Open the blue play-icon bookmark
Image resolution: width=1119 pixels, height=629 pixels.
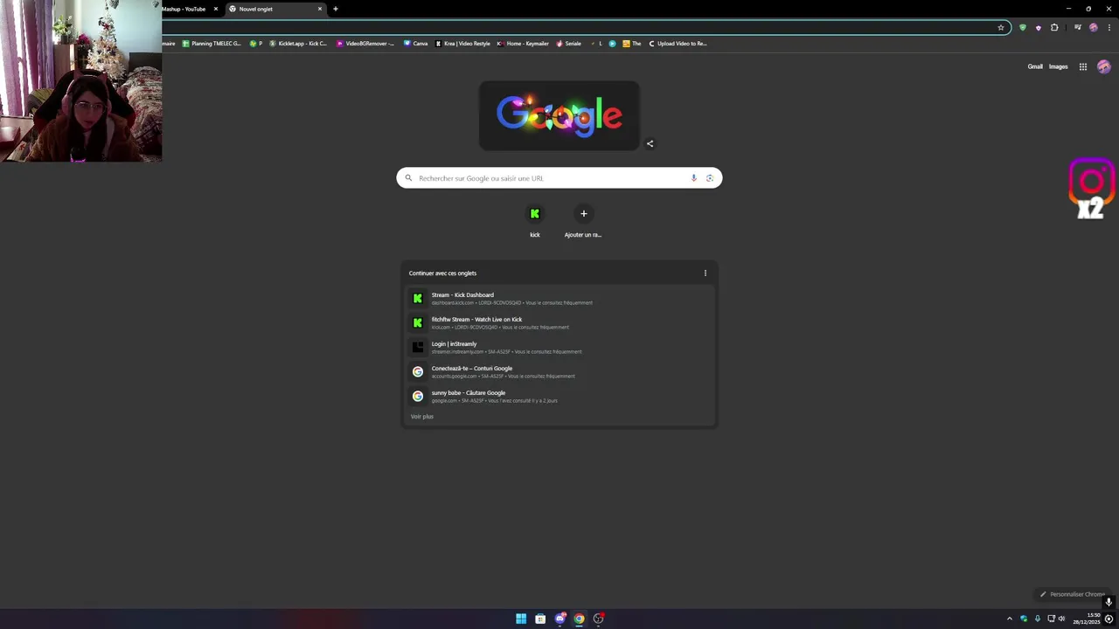coord(612,43)
